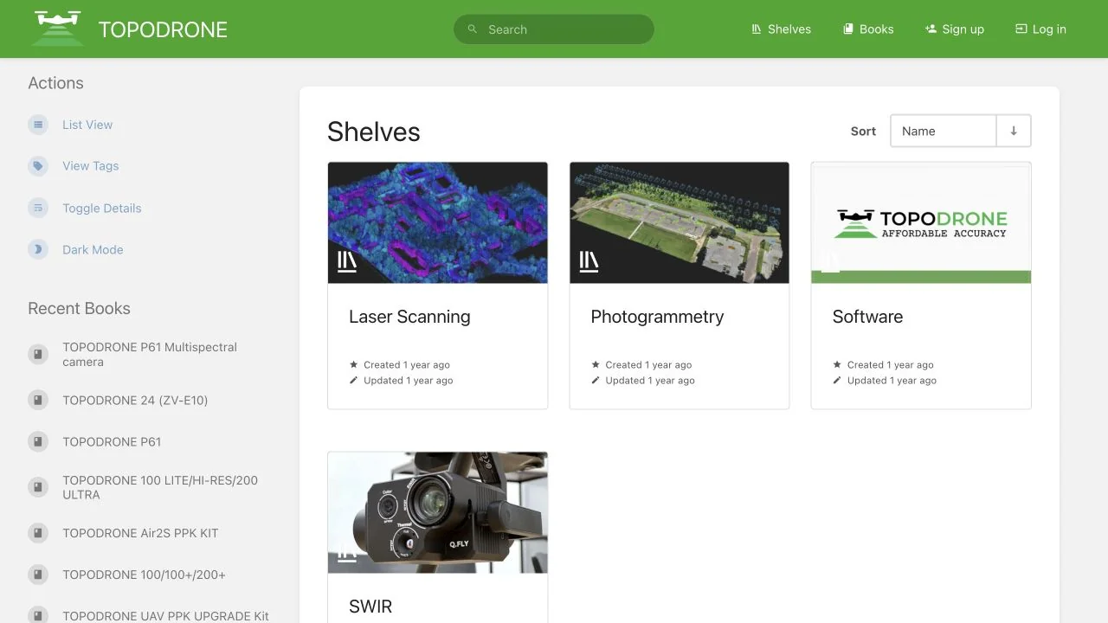Click the Dark Mode moon icon
This screenshot has width=1108, height=623.
[x=38, y=249]
